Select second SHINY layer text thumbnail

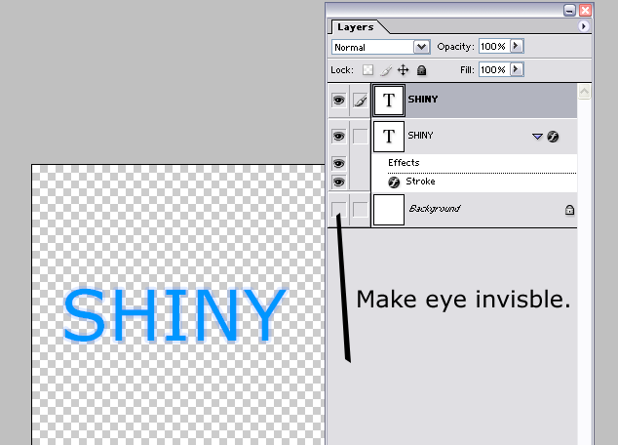389,137
